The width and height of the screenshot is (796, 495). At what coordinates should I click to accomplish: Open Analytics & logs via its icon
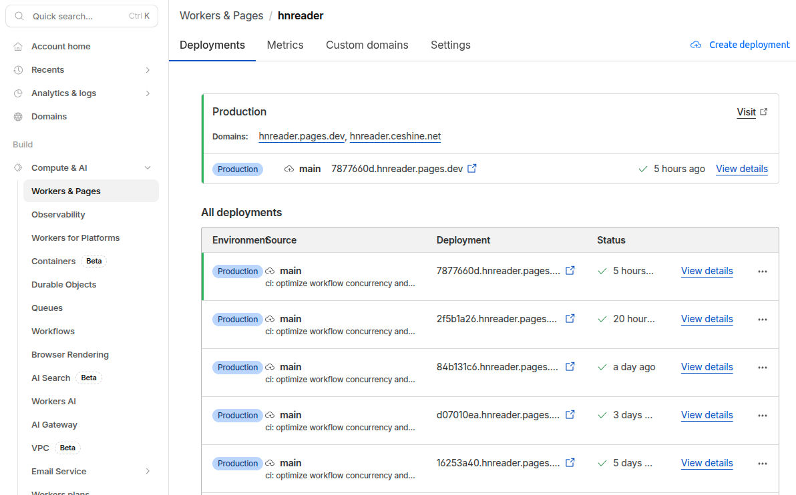pos(17,93)
